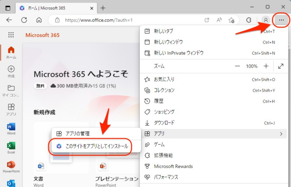Click the Microsoft 365 header link
This screenshot has width=291, height=187.
coord(43,35)
